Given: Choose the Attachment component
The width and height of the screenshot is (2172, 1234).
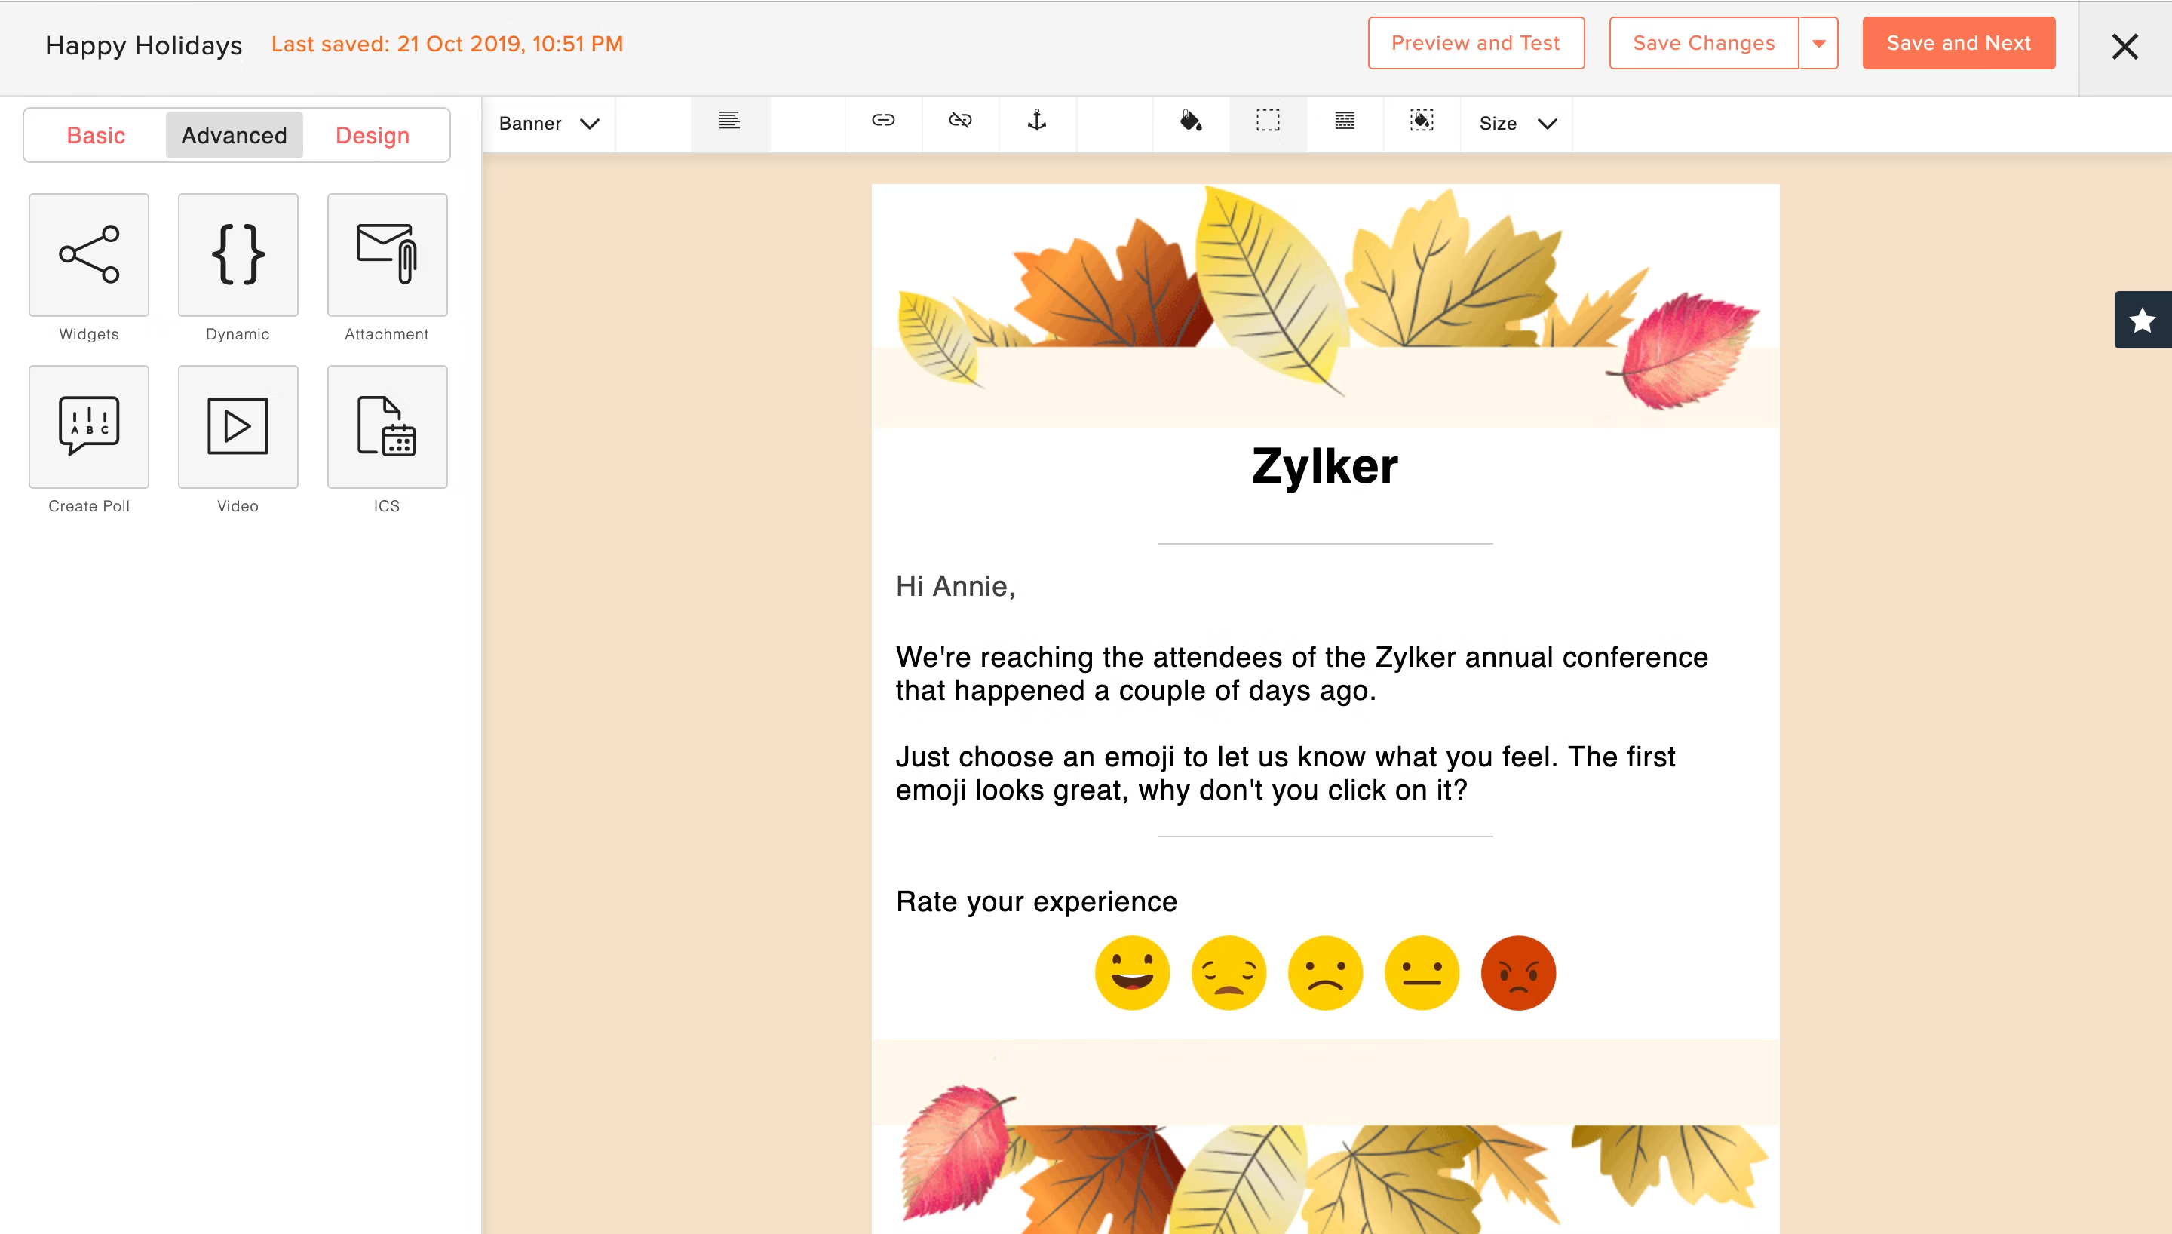Looking at the screenshot, I should [387, 254].
